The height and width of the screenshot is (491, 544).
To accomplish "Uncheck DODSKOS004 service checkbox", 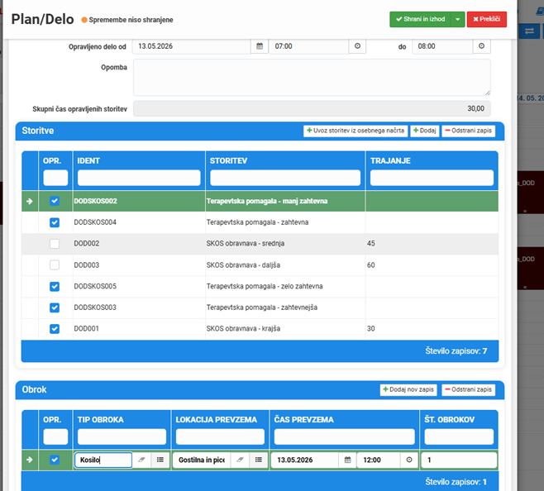I will tap(55, 222).
